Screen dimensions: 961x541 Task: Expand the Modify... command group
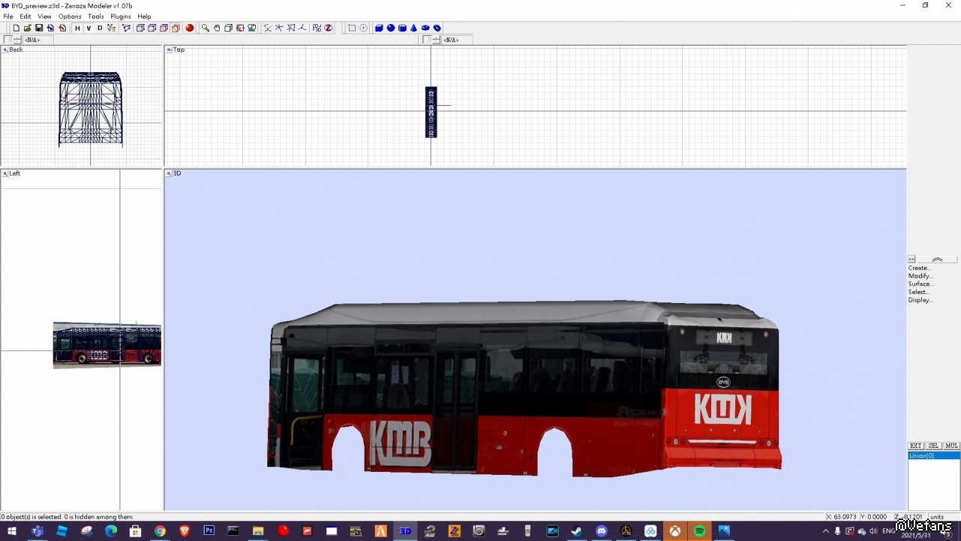920,276
